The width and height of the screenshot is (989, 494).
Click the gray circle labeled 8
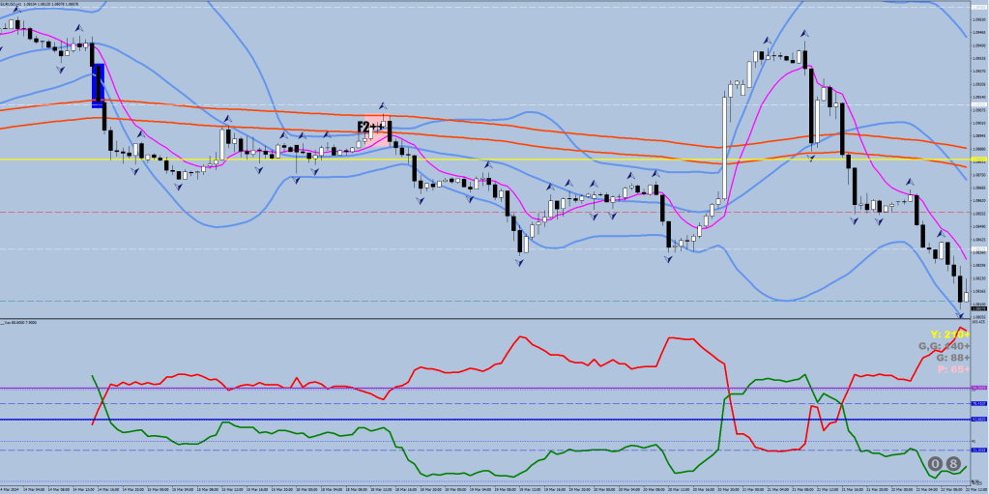pyautogui.click(x=952, y=464)
